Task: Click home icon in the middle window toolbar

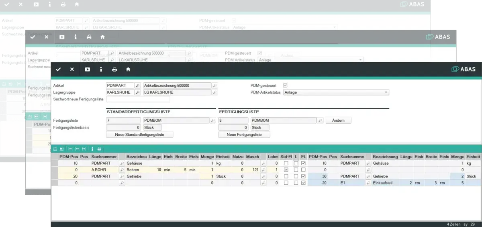Action: [102, 37]
